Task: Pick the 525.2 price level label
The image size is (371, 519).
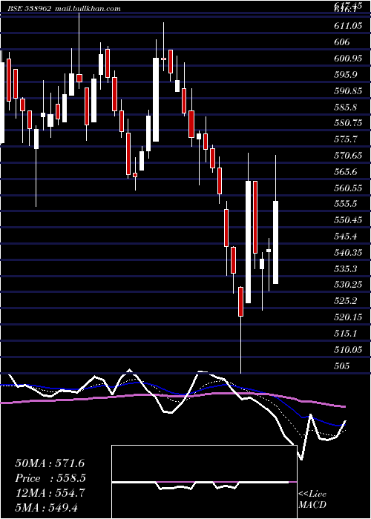Action: (x=346, y=300)
